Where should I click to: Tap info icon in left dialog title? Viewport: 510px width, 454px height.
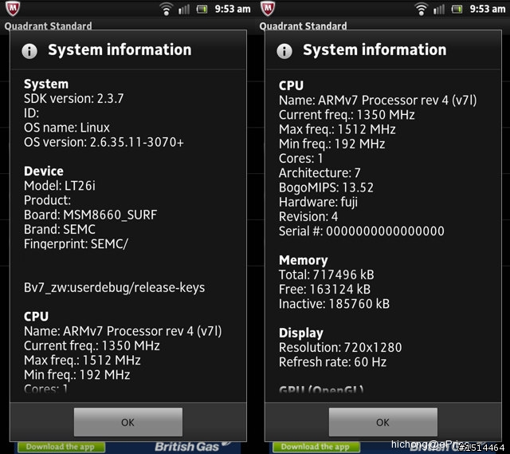pyautogui.click(x=29, y=51)
